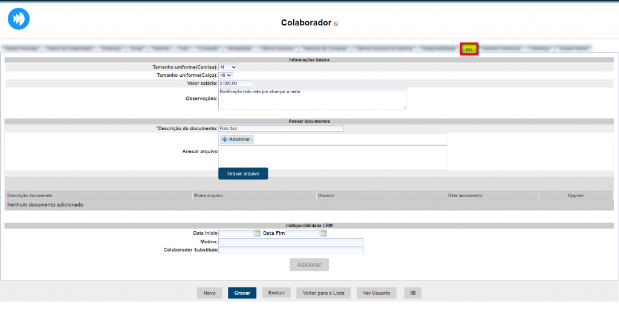Click the blue app logo icon
Image resolution: width=619 pixels, height=317 pixels.
19,19
